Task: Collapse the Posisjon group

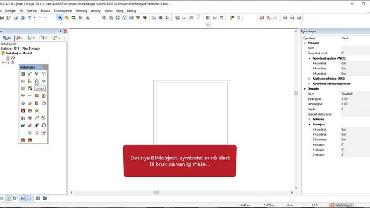Action: [310, 124]
